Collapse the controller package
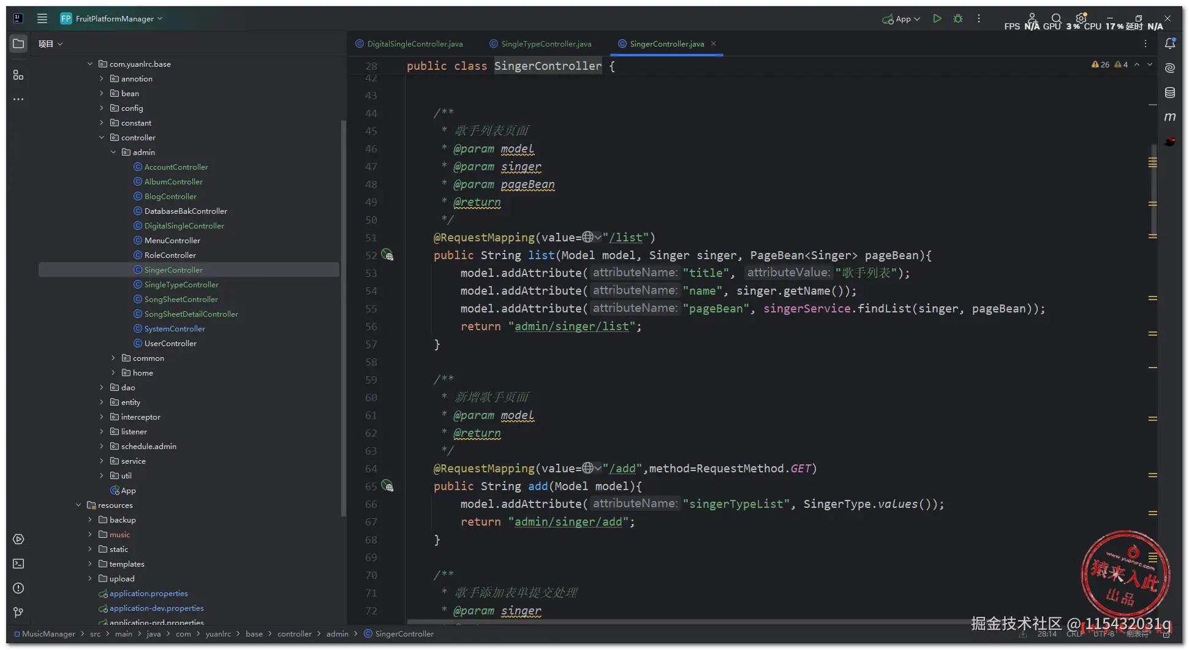1189x650 pixels. [102, 137]
